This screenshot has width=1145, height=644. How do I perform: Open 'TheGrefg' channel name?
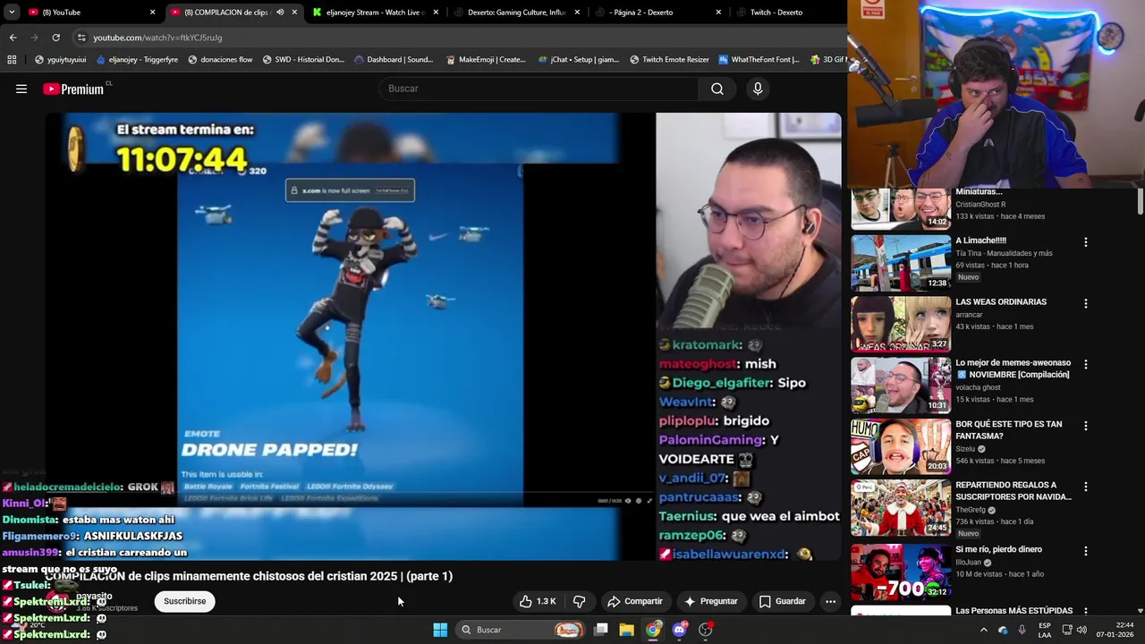coord(971,510)
